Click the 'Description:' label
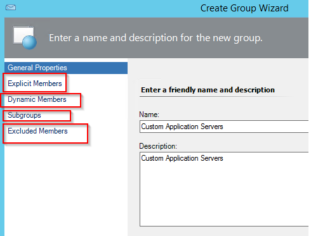This screenshot has height=236, width=311. click(158, 146)
